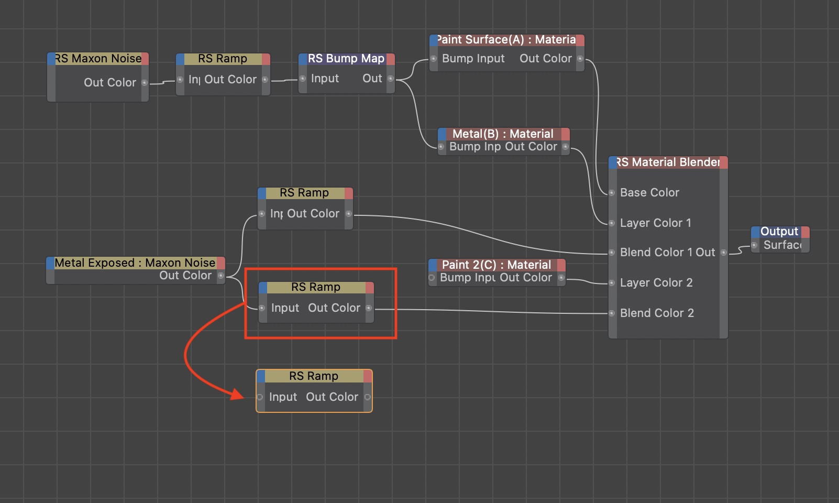
Task: Select the RS Material Blender node title
Action: [668, 162]
